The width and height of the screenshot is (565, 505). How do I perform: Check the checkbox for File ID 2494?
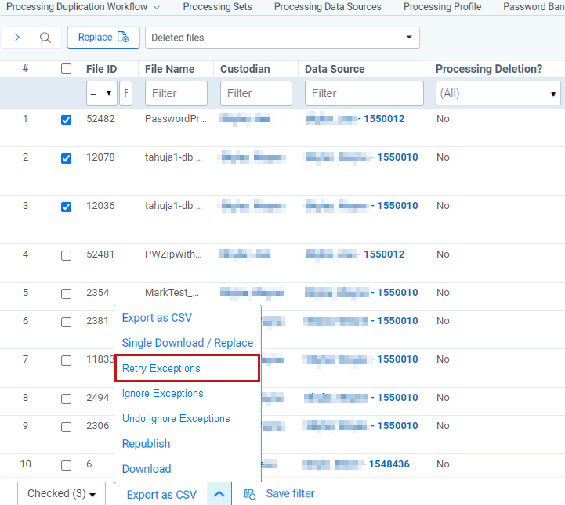click(x=67, y=399)
